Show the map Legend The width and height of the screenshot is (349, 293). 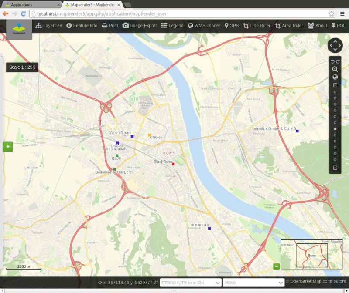174,25
